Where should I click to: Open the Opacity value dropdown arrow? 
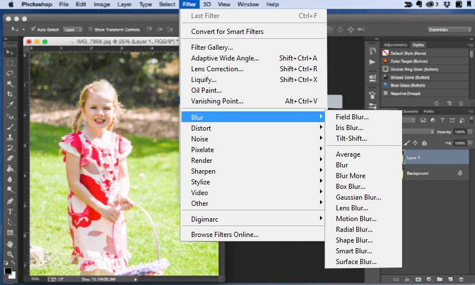470,132
